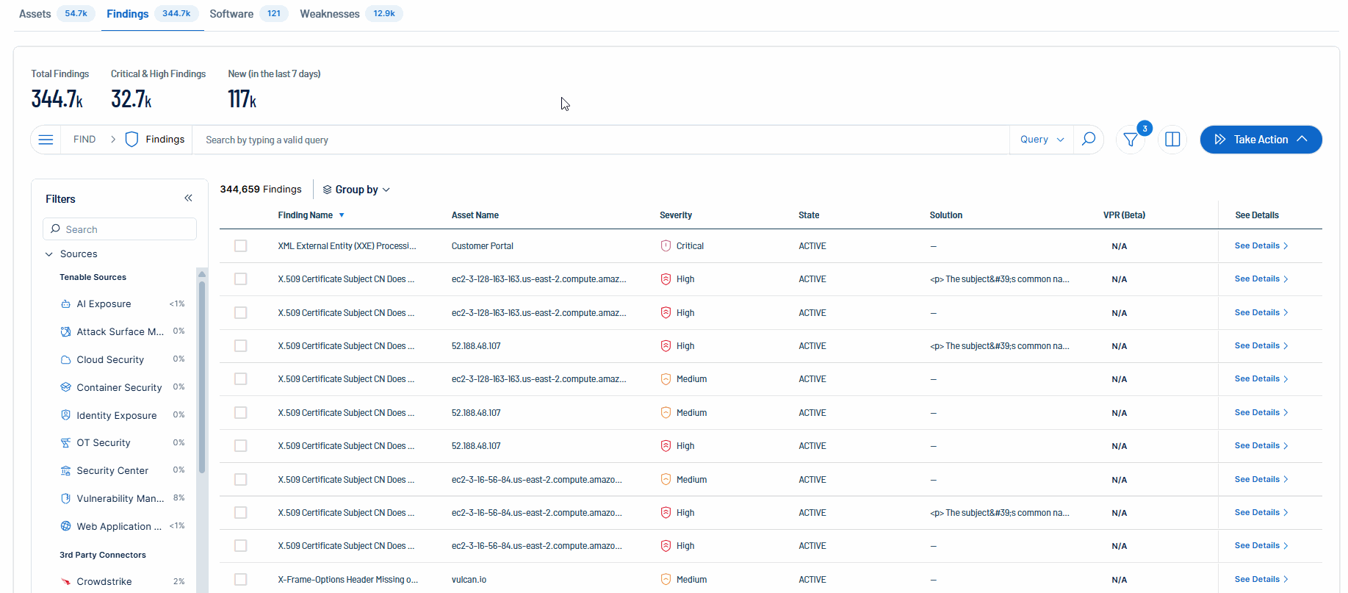1348x593 pixels.
Task: Switch to the Assets tab
Action: 35,14
